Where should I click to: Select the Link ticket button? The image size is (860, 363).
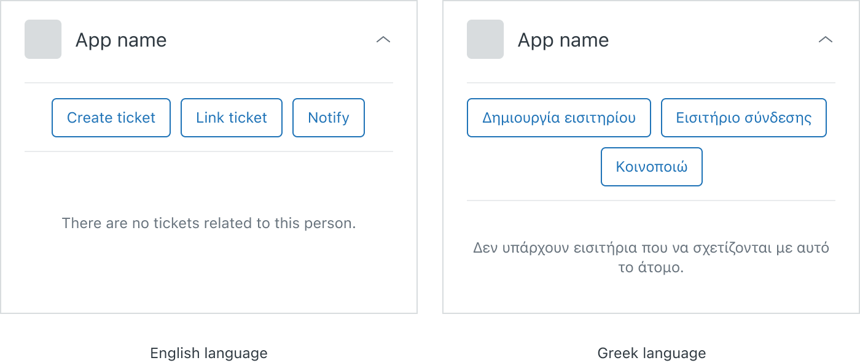coord(232,118)
